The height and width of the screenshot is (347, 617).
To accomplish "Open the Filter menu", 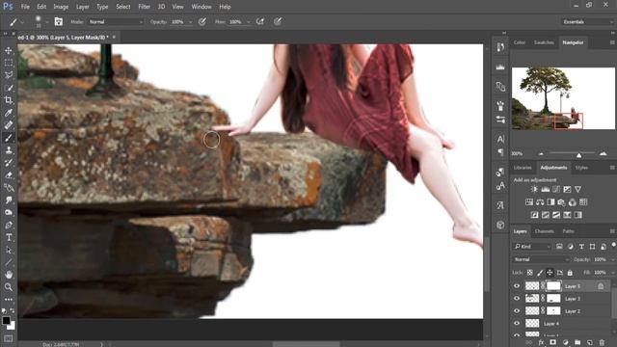I will click(144, 7).
